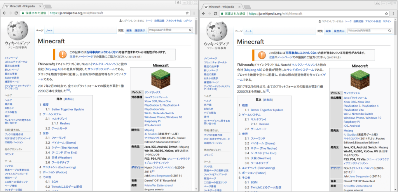398x192 pixels.
Task: Open Chrome three-dot menu in left window
Action: click(x=194, y=13)
